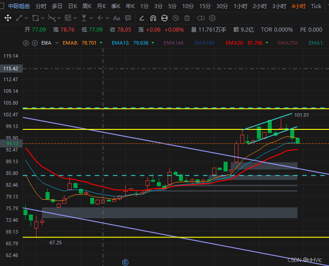The image size is (329, 266).
Task: Click the 中际旭创 stock name link
Action: (x=19, y=6)
